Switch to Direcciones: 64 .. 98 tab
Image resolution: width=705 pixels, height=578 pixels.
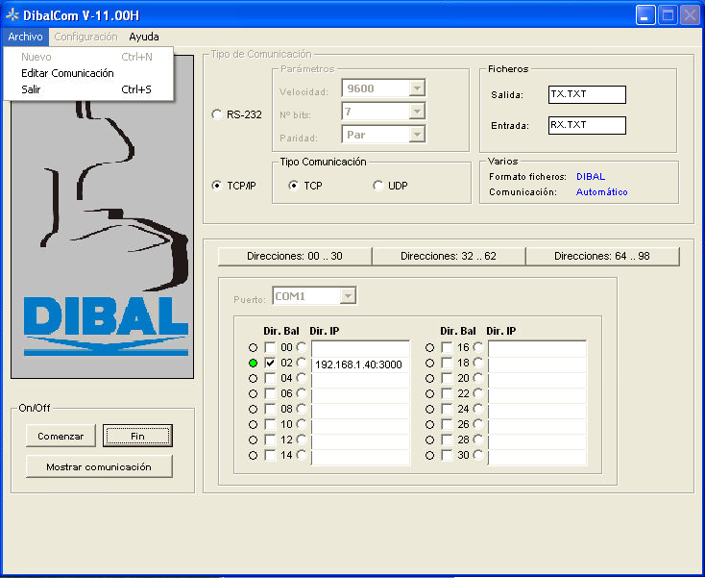(x=602, y=256)
